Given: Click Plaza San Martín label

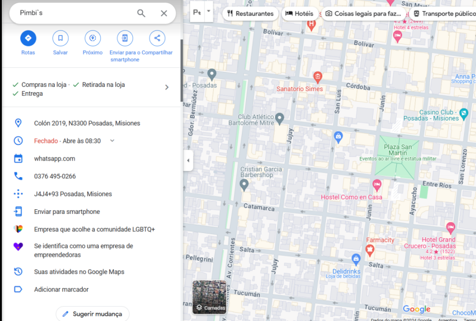Looking at the screenshot, I should 398,150.
